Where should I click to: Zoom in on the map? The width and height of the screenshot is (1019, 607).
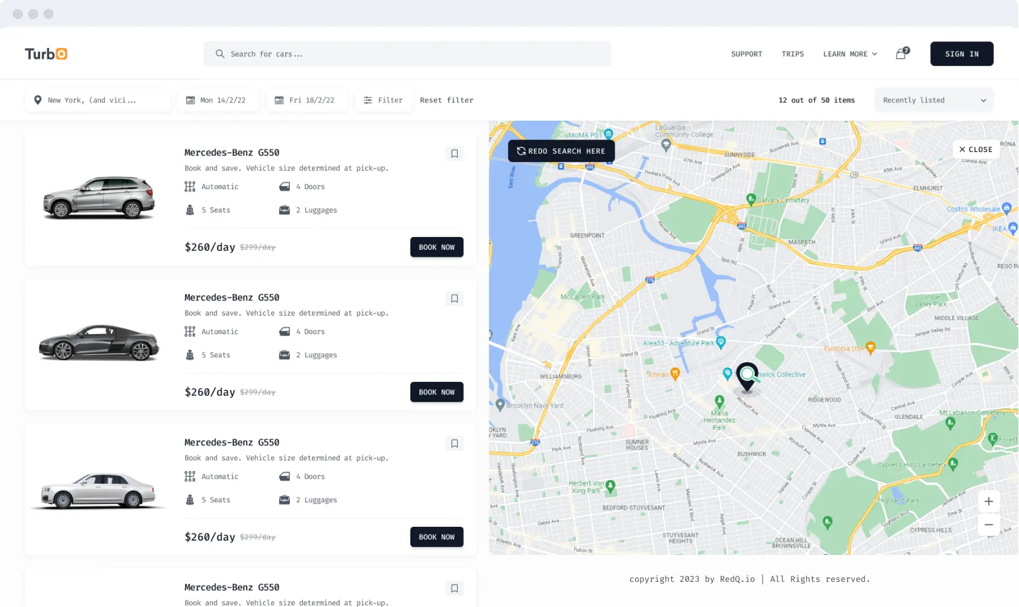click(x=988, y=502)
